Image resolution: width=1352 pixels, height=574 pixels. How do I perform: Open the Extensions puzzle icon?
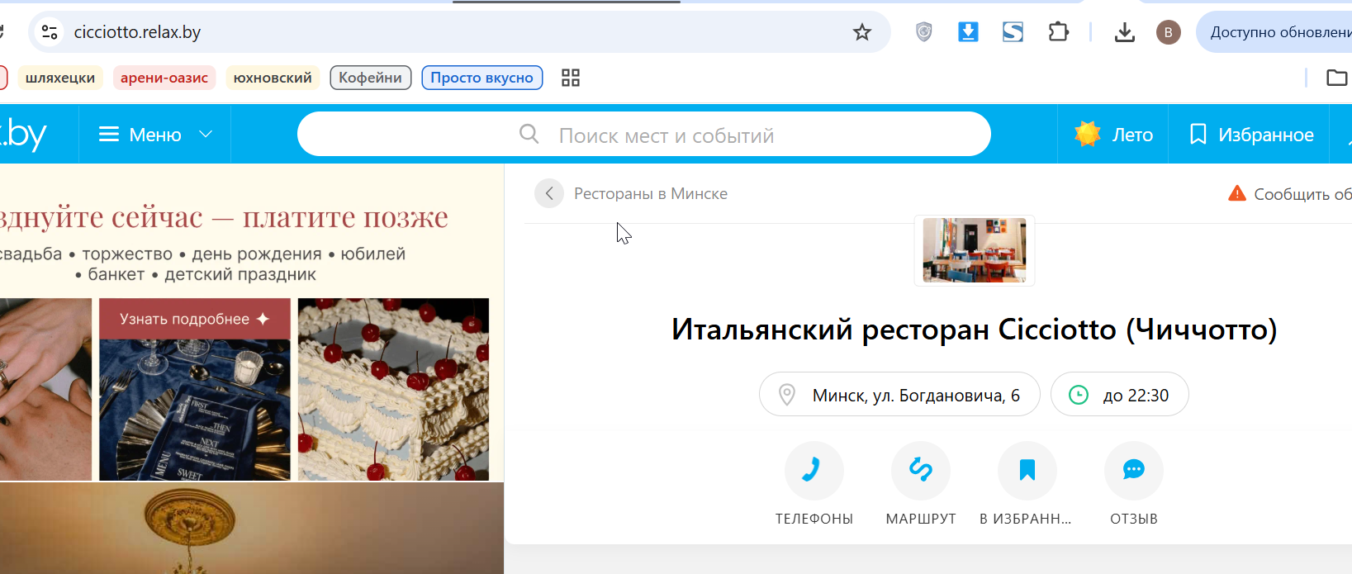(1058, 32)
